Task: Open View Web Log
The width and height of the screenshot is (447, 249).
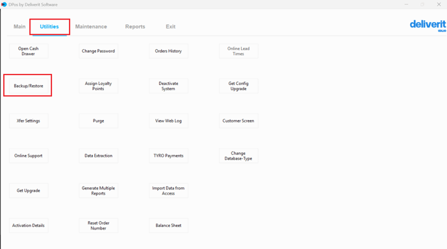Action: [x=168, y=121]
